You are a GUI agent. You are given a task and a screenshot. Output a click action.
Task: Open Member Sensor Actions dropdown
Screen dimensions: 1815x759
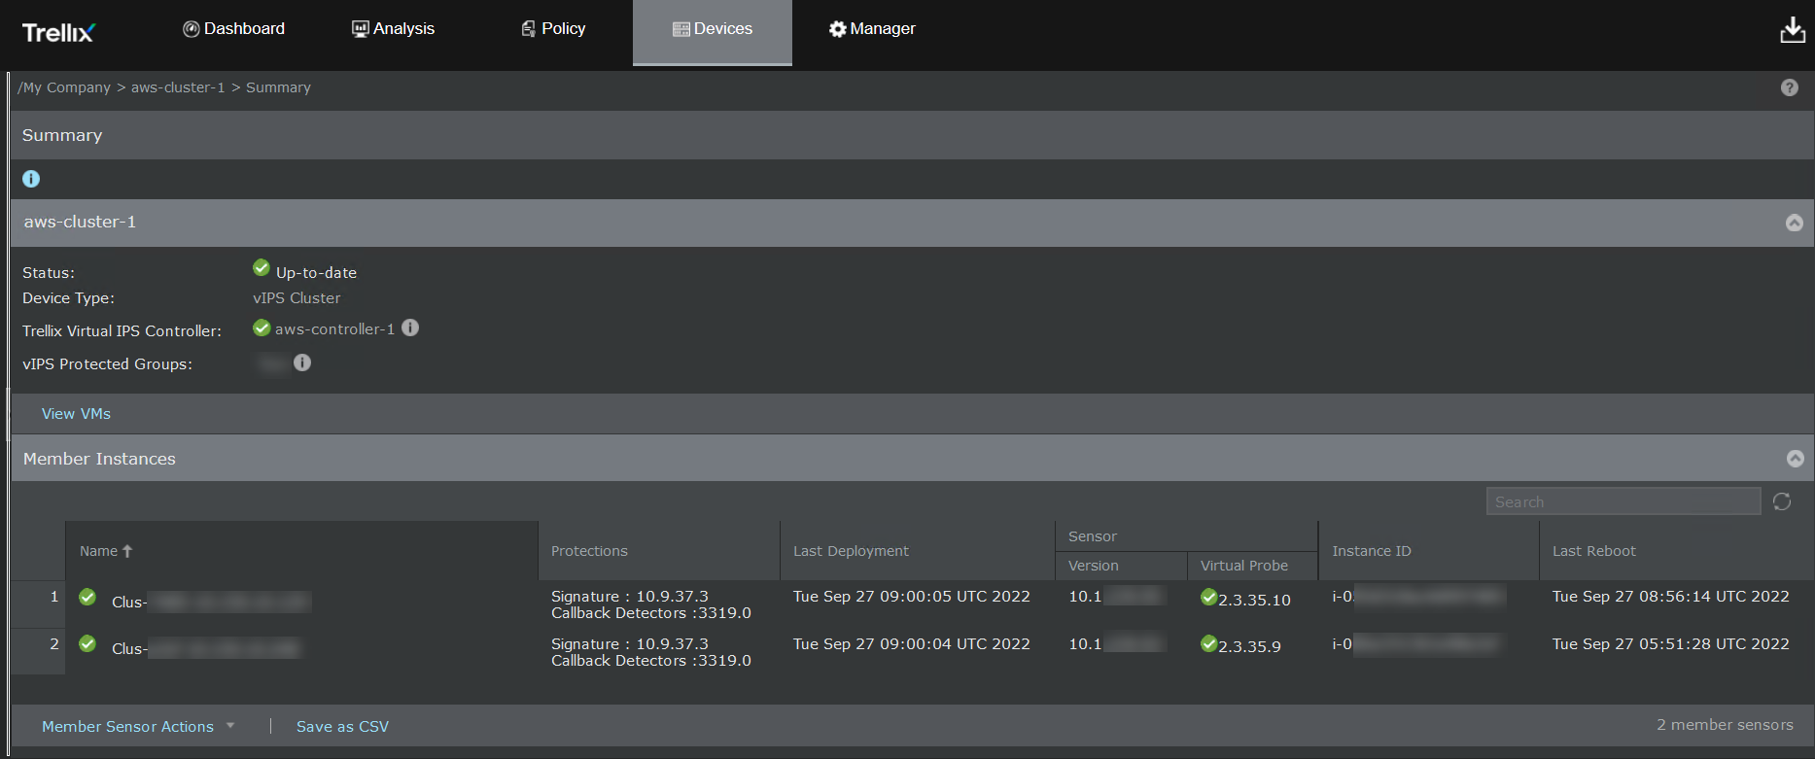(138, 726)
